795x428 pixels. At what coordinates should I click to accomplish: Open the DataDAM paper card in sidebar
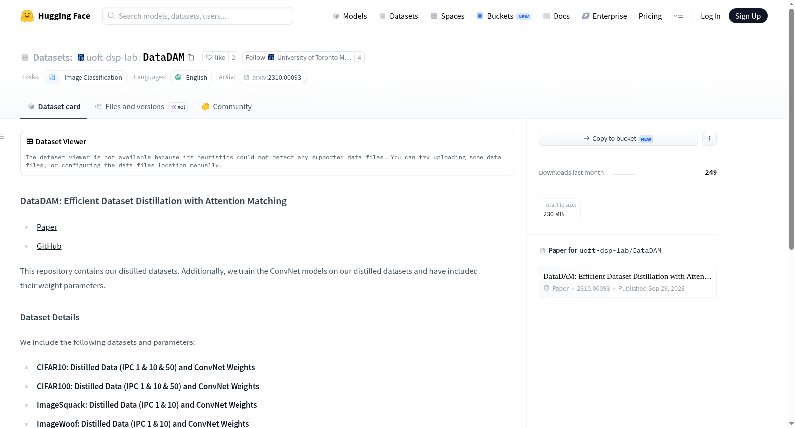click(628, 282)
